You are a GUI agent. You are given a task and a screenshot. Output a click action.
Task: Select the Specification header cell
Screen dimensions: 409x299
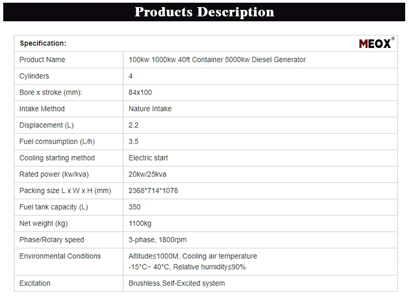[43, 43]
